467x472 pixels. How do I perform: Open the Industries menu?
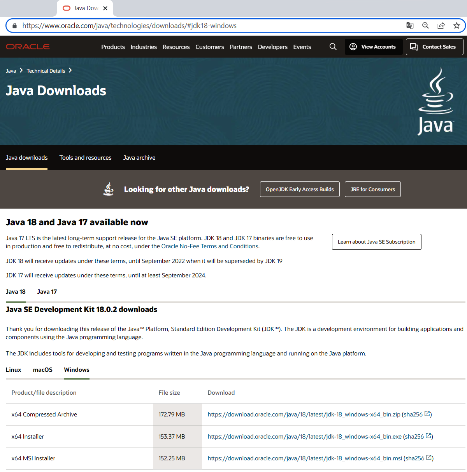144,47
